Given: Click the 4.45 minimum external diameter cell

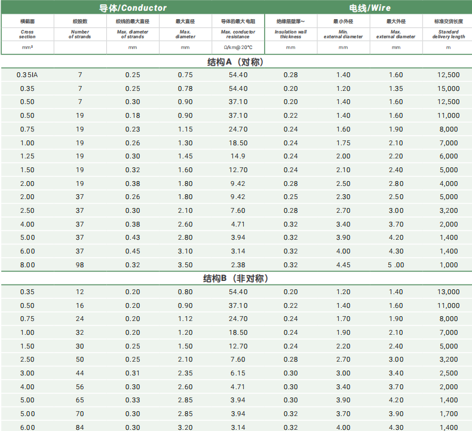Looking at the screenshot, I should (343, 265).
